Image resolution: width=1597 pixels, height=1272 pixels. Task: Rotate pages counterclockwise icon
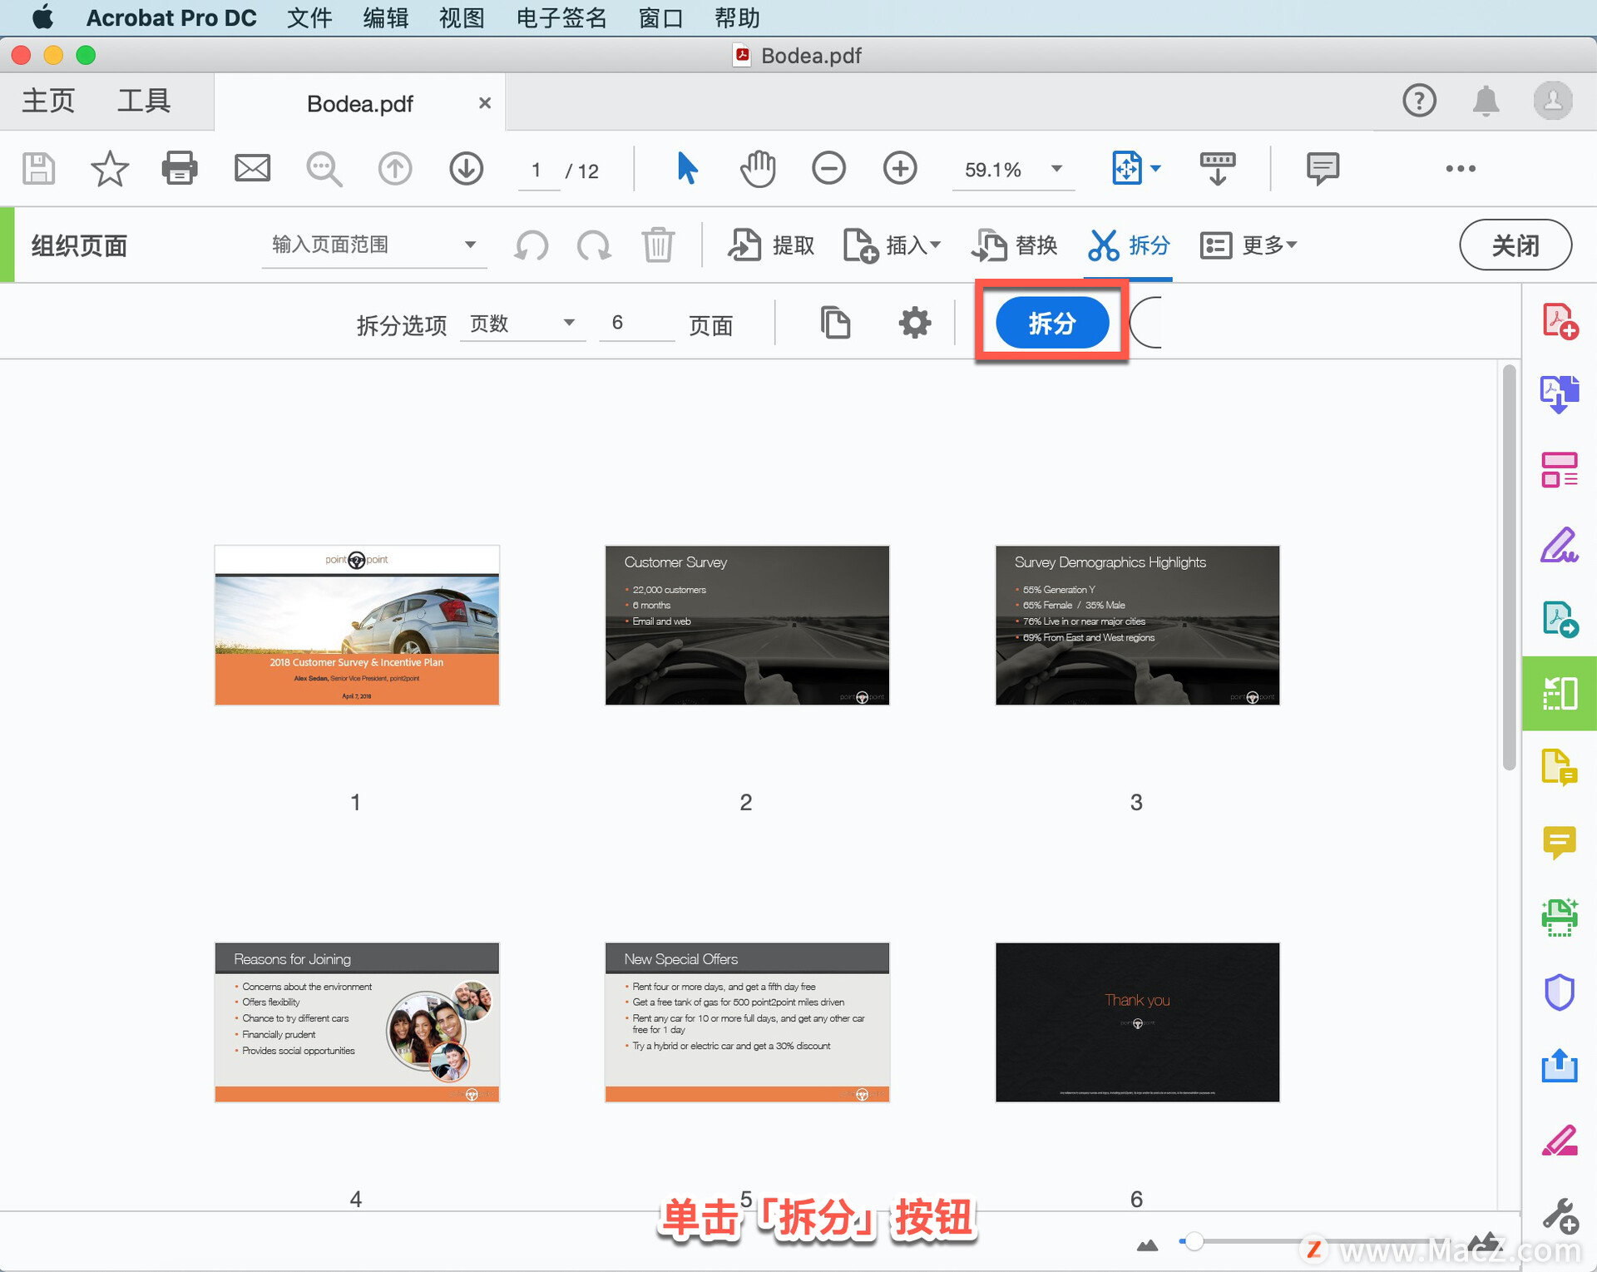pos(531,245)
